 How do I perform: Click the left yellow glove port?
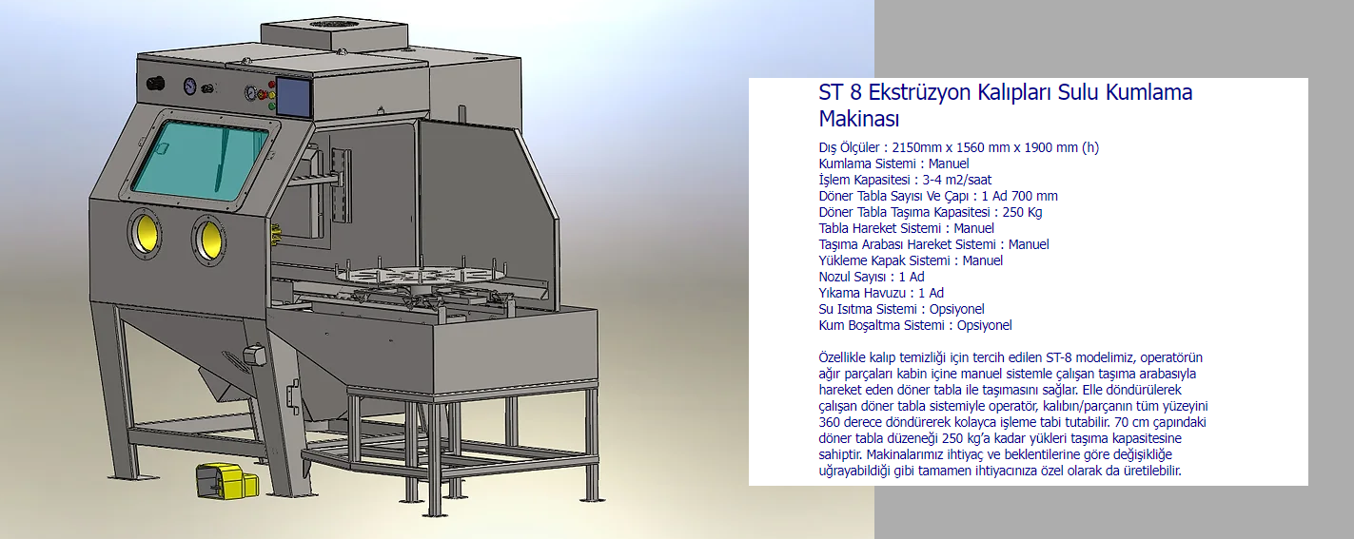(146, 231)
